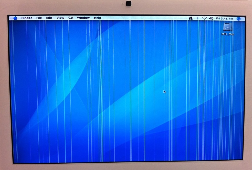The image size is (252, 170).
Task: Open the Window menu
Action: coord(83,18)
